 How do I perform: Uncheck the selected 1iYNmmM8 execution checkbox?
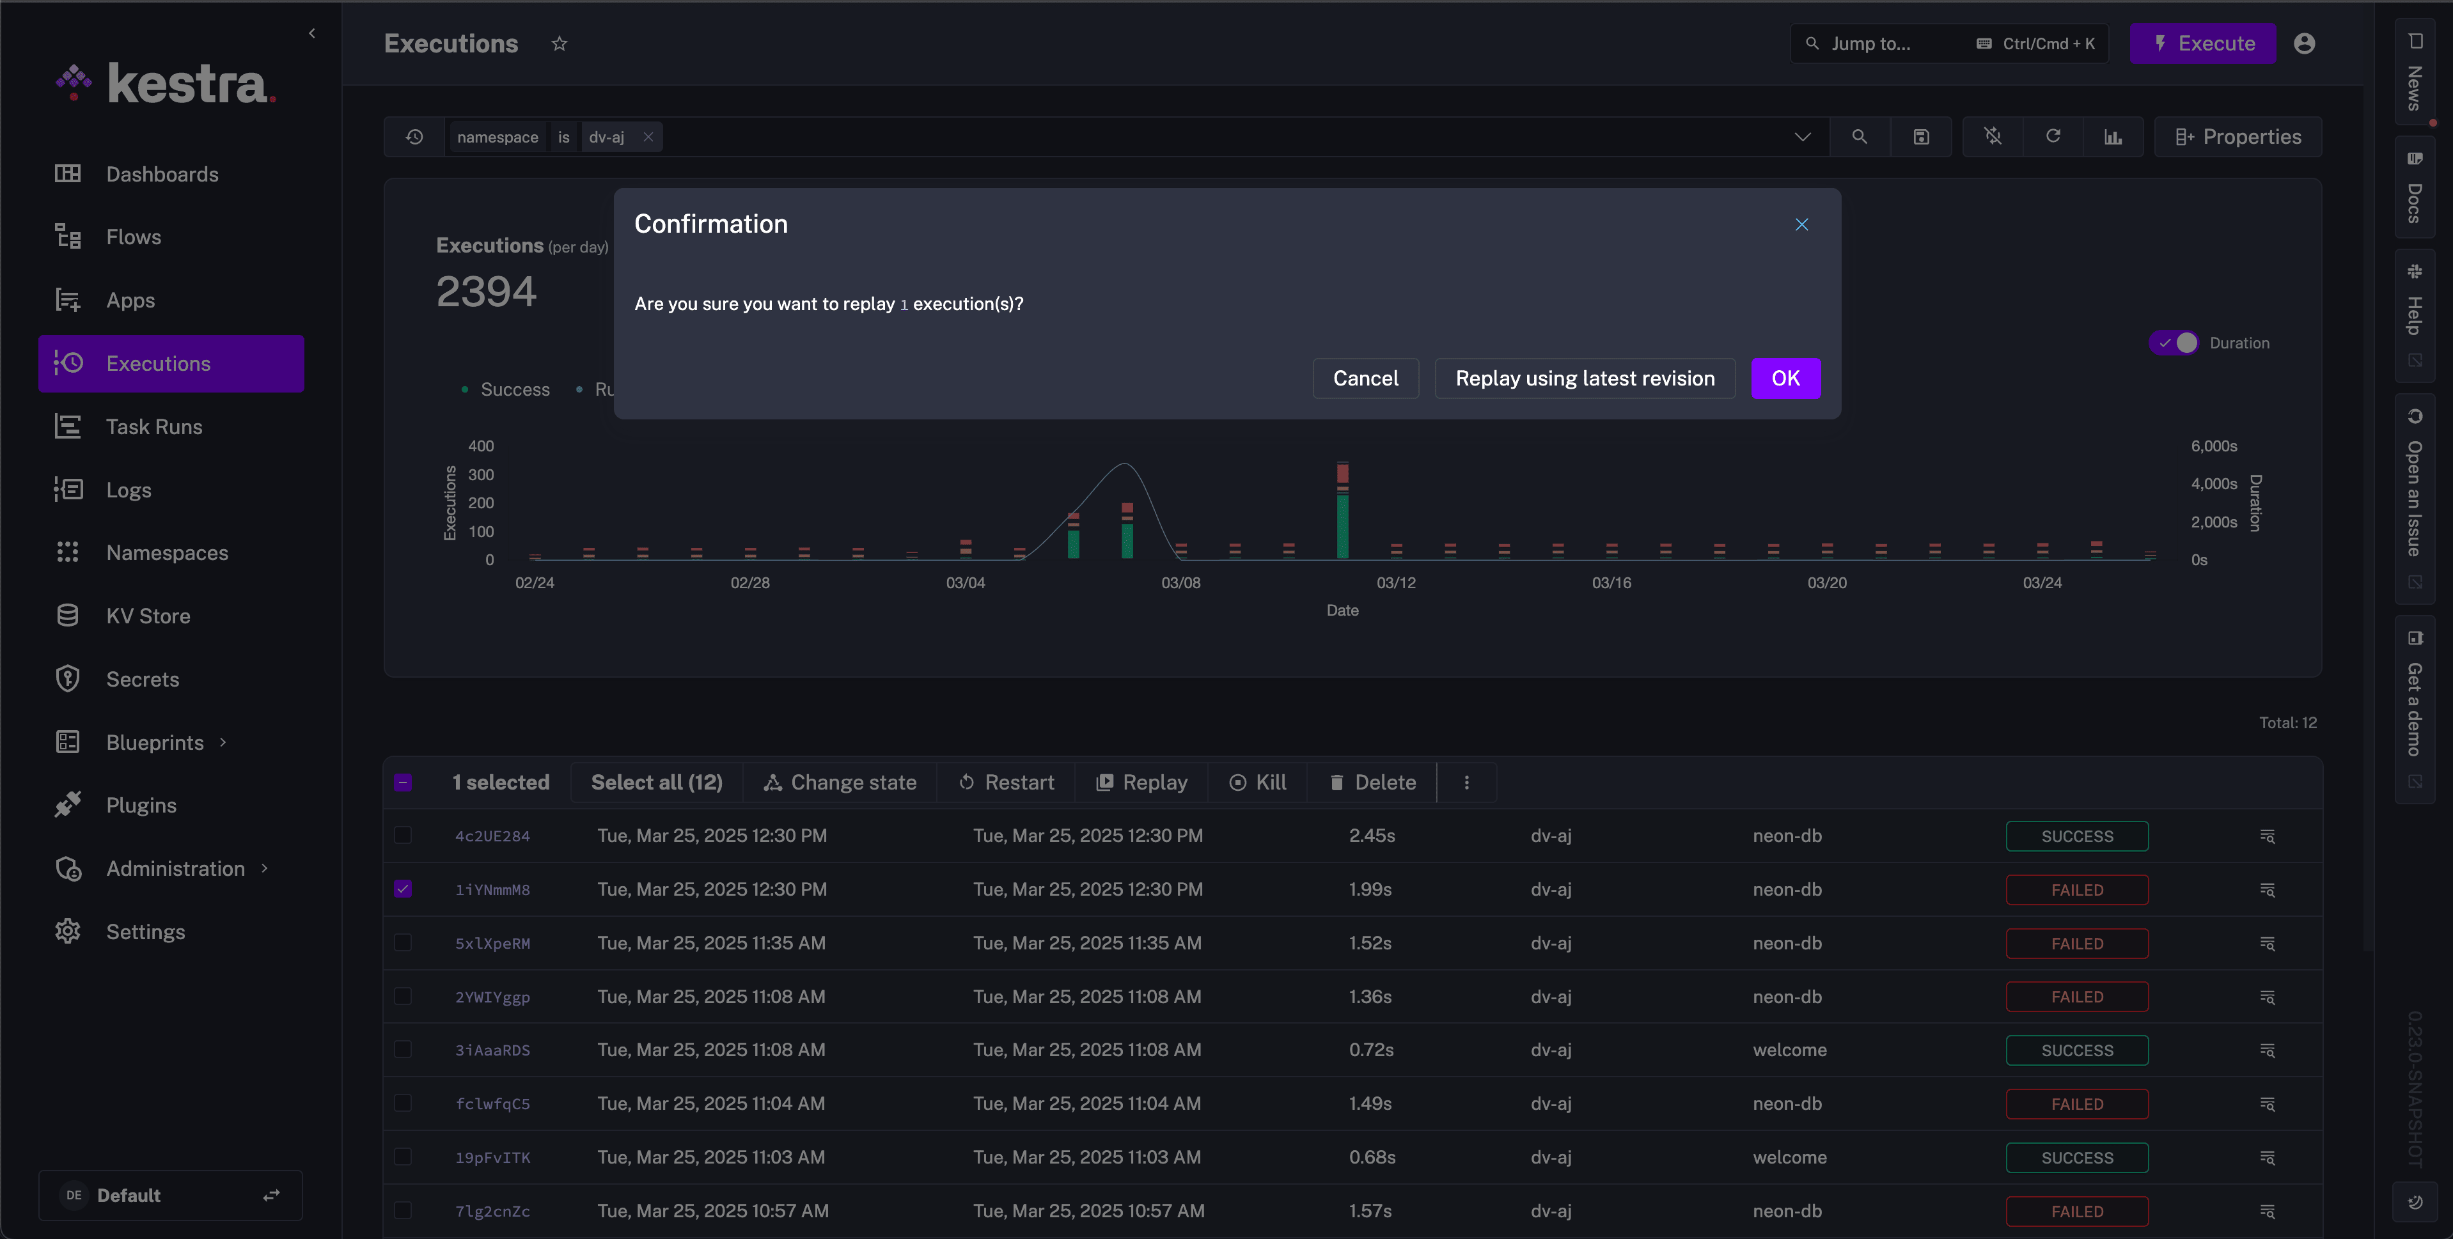[403, 889]
